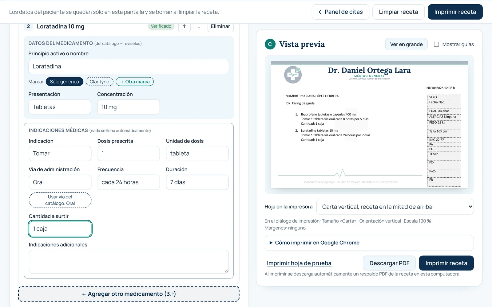Edit the Dosis prescrita field
This screenshot has width=492, height=307.
pos(129,153)
